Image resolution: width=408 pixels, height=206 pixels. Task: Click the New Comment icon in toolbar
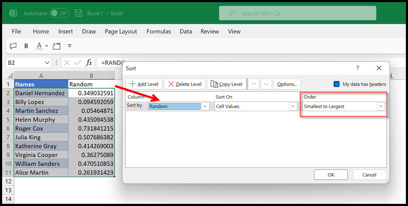[13, 46]
